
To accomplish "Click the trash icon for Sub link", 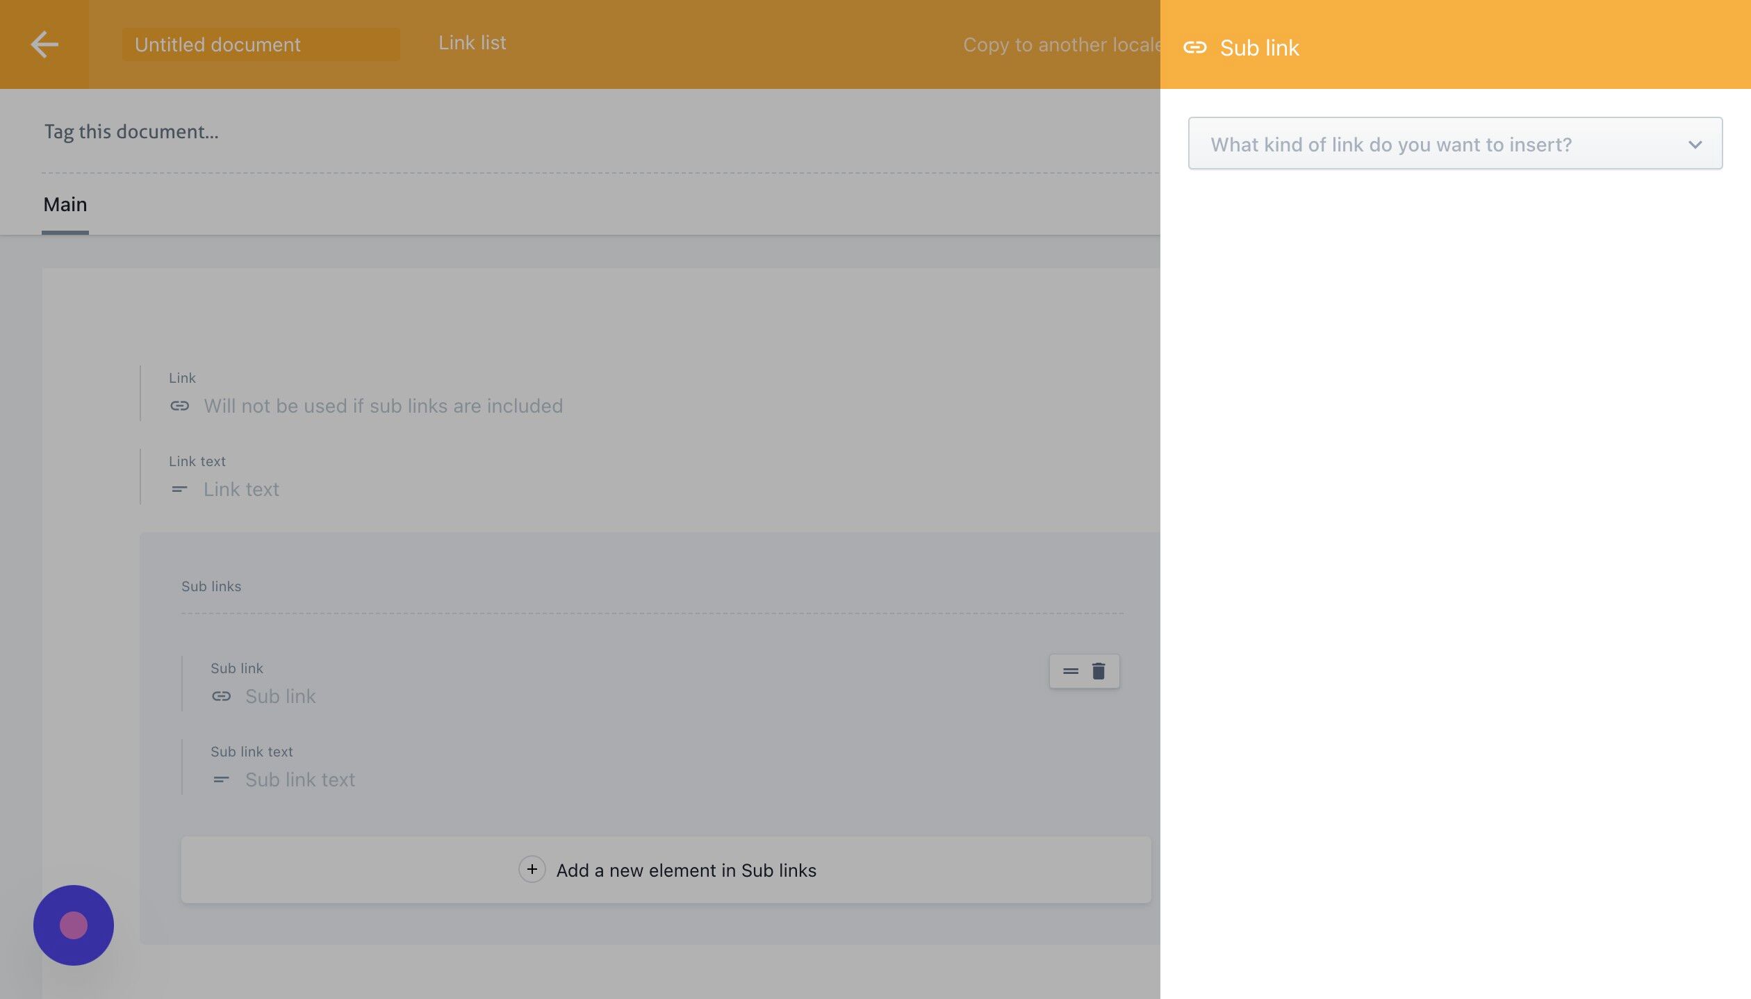I will pyautogui.click(x=1099, y=671).
